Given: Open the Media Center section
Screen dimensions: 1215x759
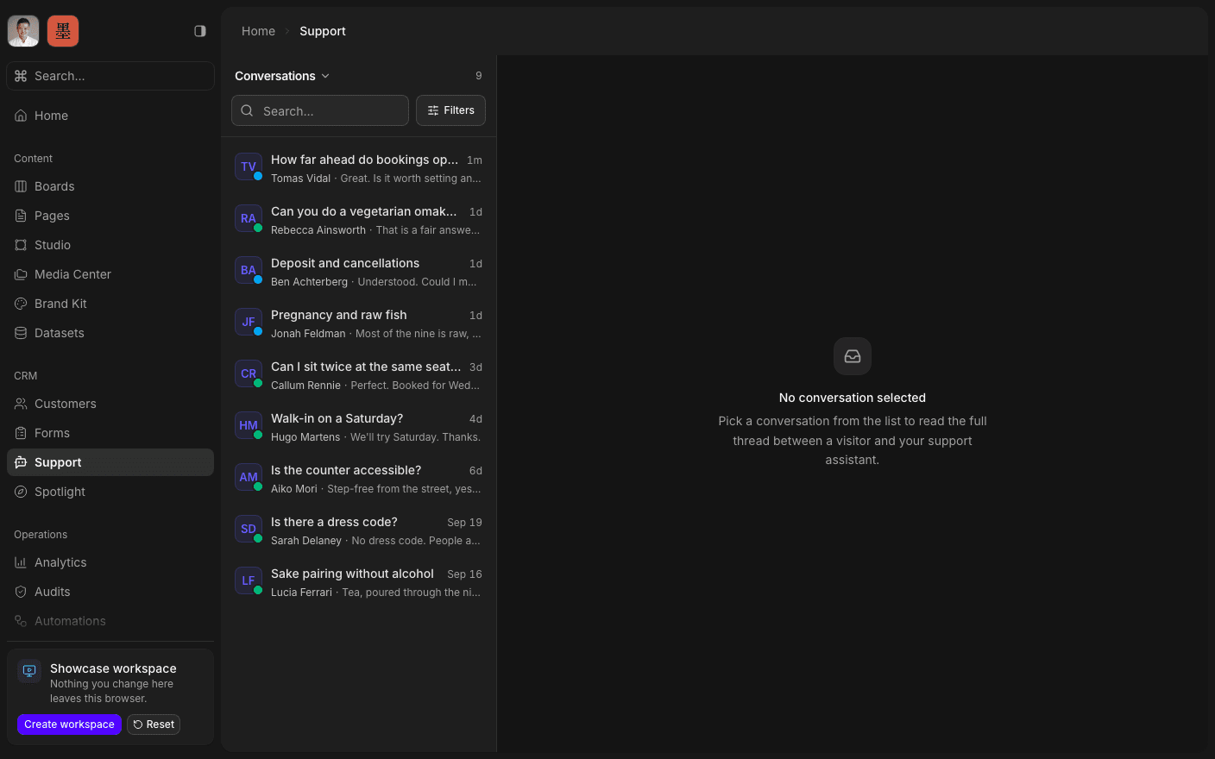Looking at the screenshot, I should pos(110,274).
